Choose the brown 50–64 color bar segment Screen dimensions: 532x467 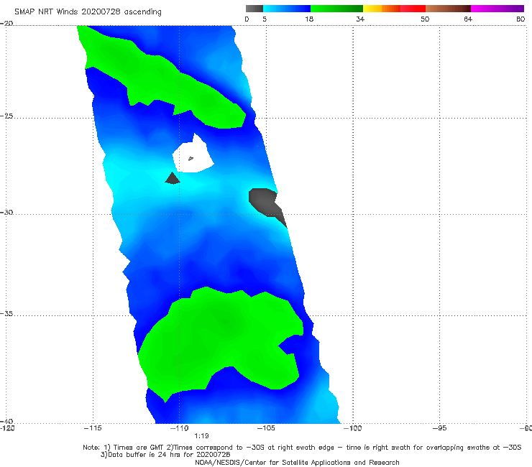point(448,9)
